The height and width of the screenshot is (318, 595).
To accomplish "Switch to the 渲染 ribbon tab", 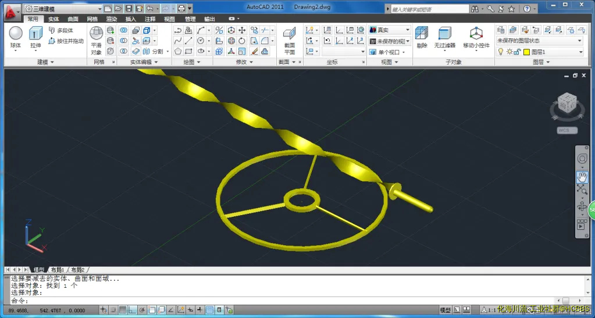I will coord(112,19).
